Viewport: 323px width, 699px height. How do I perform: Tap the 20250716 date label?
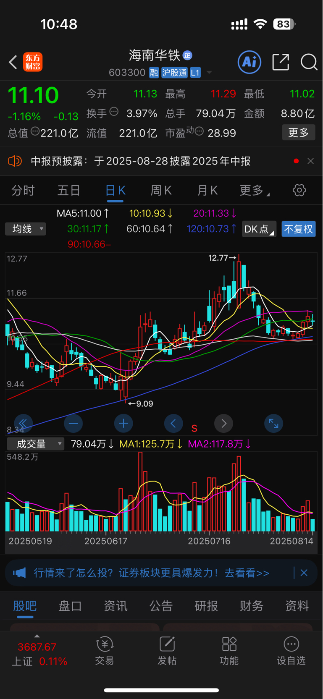[x=209, y=541]
